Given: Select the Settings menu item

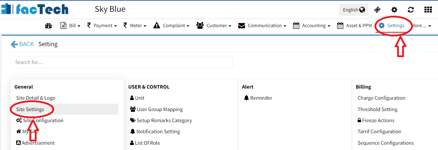Looking at the screenshot, I should [392, 26].
